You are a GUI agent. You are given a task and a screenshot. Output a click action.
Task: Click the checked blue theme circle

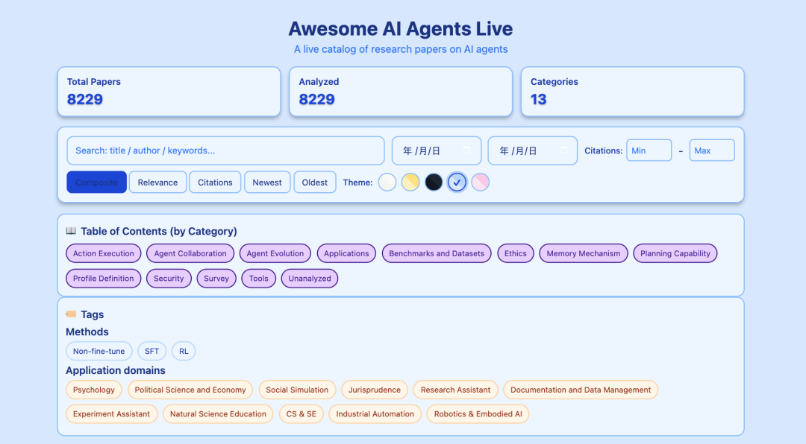pos(457,182)
